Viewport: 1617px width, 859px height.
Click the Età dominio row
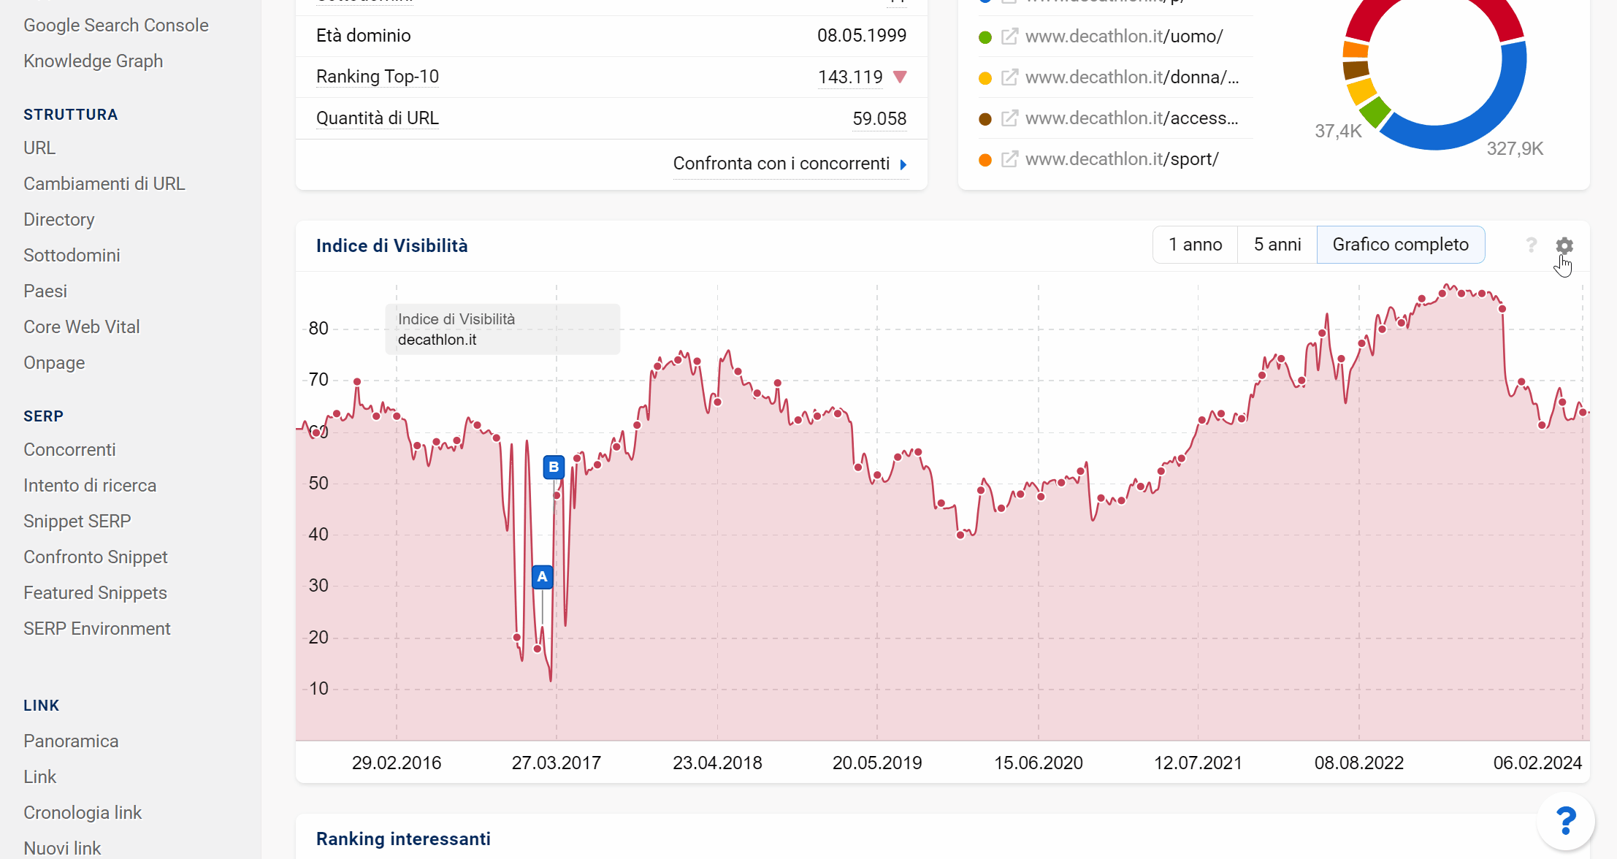[611, 36]
